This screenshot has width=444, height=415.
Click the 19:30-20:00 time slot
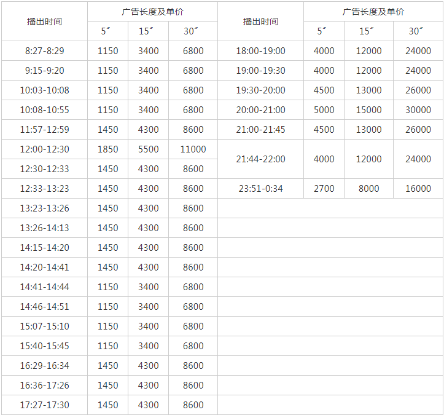[261, 90]
